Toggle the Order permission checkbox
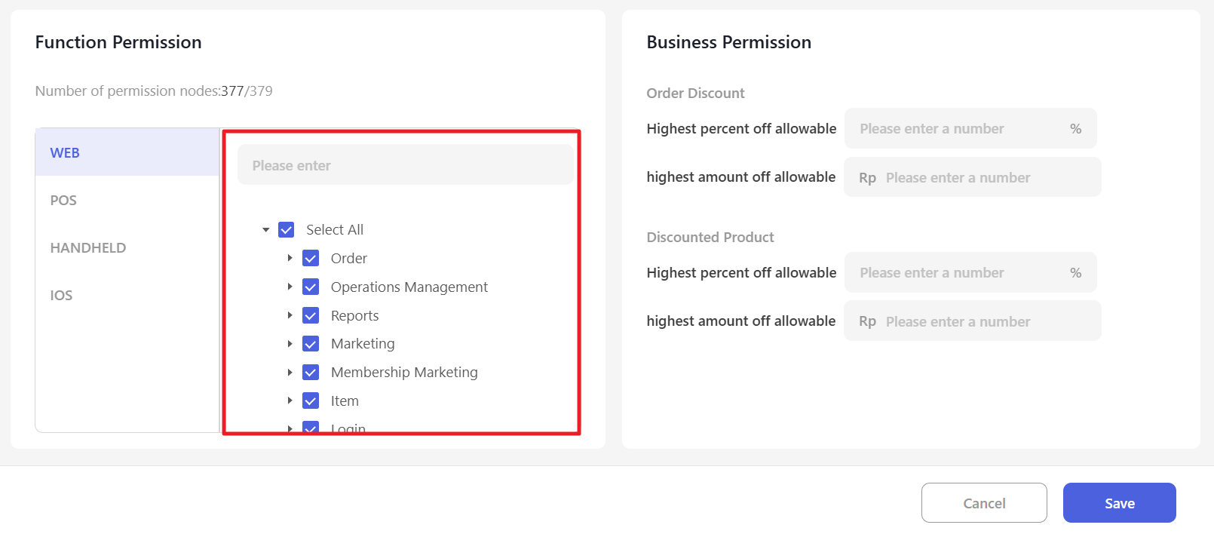The width and height of the screenshot is (1214, 534). (311, 259)
